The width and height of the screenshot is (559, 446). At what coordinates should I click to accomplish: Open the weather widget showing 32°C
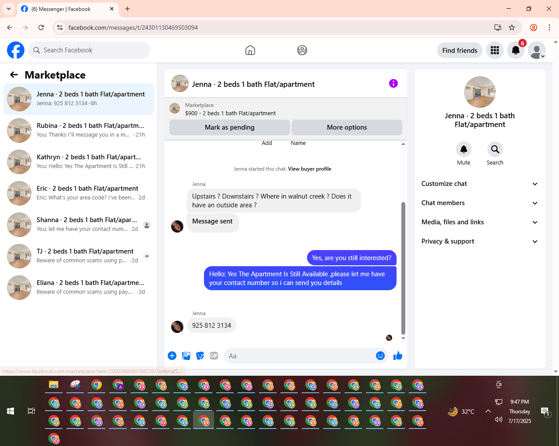[x=461, y=411]
